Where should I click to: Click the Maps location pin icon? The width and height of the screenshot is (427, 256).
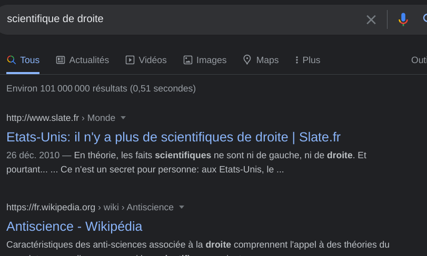pos(247,60)
